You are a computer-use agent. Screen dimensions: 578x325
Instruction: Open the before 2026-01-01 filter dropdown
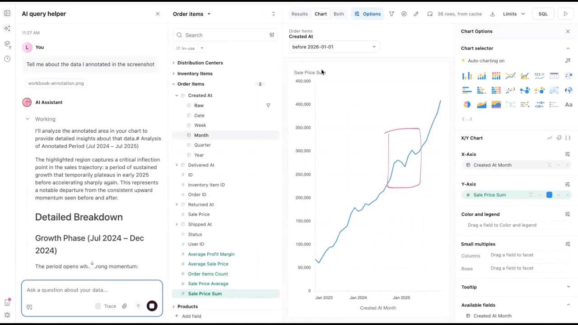(x=334, y=47)
